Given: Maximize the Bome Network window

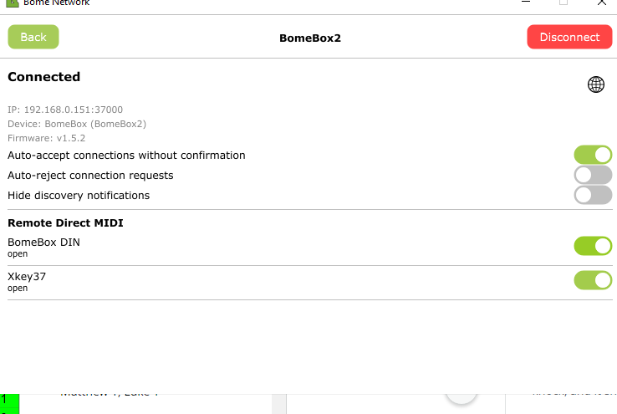Looking at the screenshot, I should pyautogui.click(x=563, y=2).
